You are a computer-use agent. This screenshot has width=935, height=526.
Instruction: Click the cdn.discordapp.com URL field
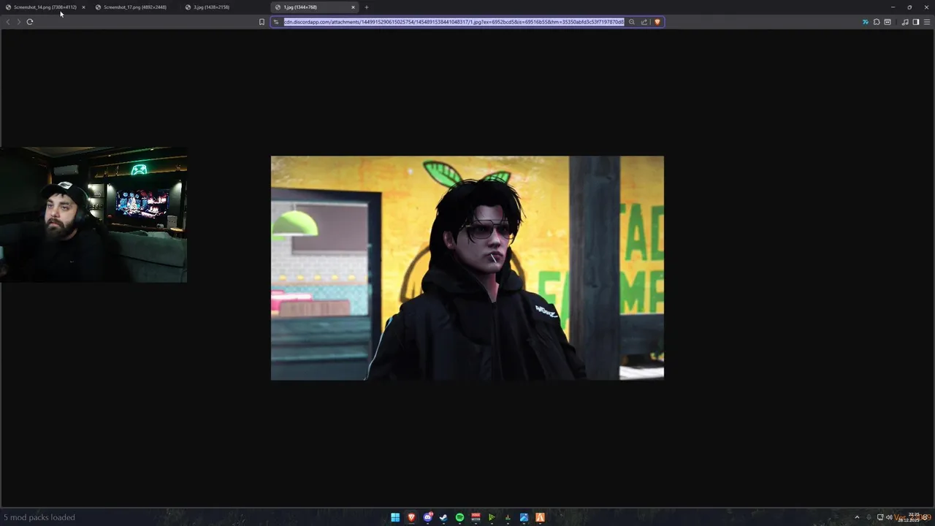(x=454, y=22)
